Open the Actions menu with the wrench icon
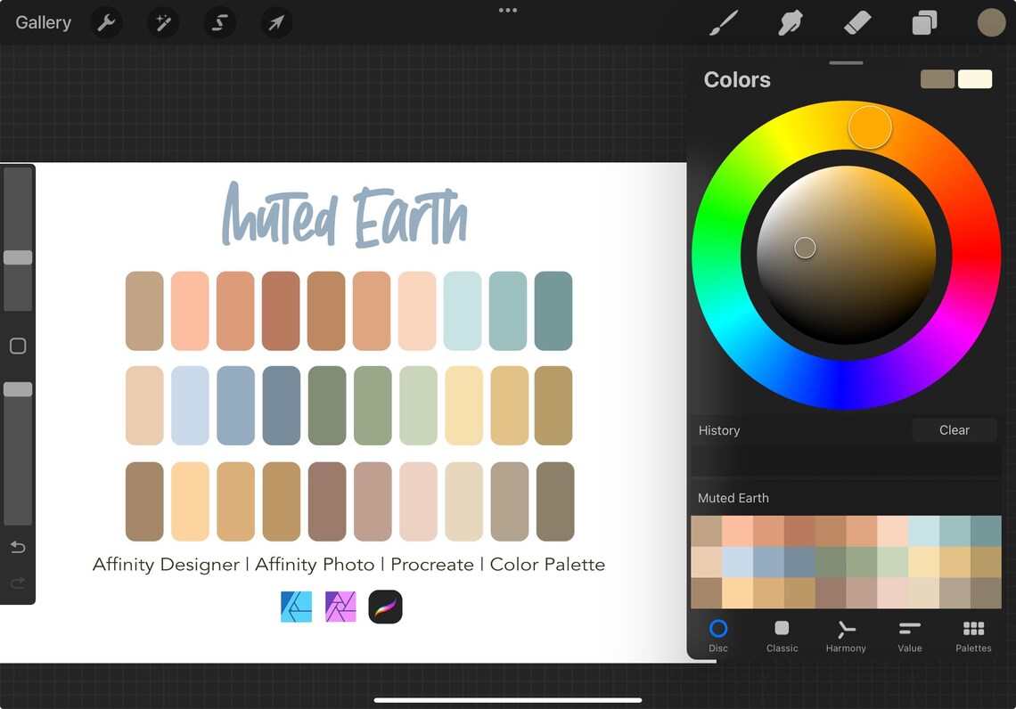This screenshot has width=1016, height=709. pyautogui.click(x=107, y=22)
